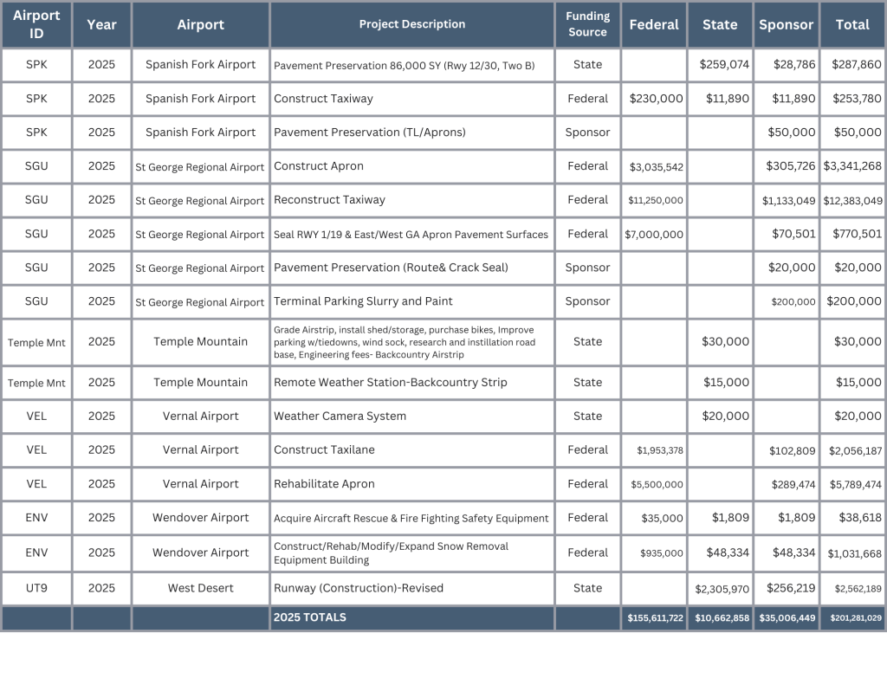The image size is (887, 685).
Task: Click the $253,780 total value
Action: pyautogui.click(x=852, y=99)
